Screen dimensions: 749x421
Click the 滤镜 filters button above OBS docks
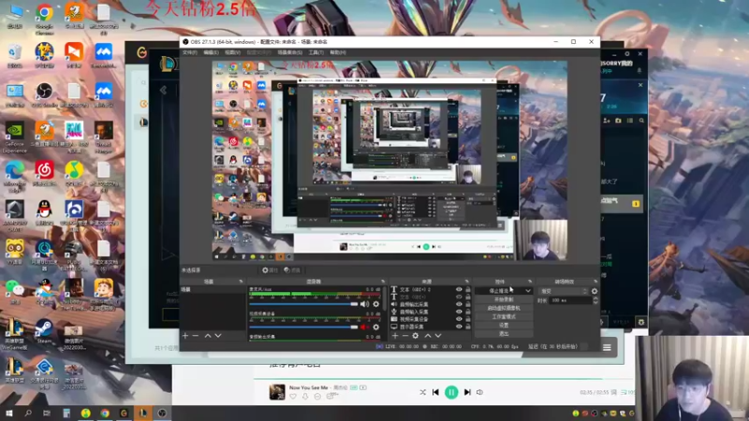pos(292,270)
